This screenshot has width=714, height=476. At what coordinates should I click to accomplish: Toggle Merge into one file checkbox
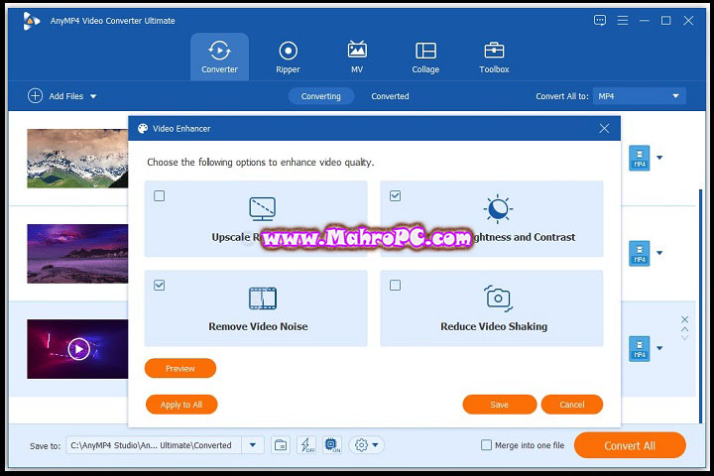(x=486, y=445)
